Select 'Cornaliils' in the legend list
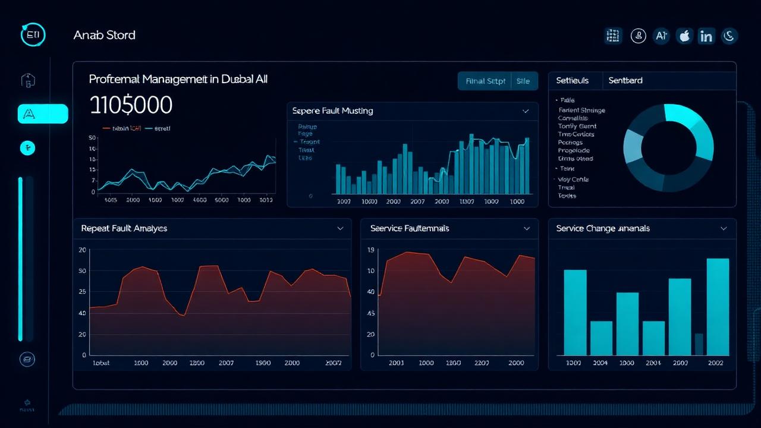 pyautogui.click(x=573, y=118)
